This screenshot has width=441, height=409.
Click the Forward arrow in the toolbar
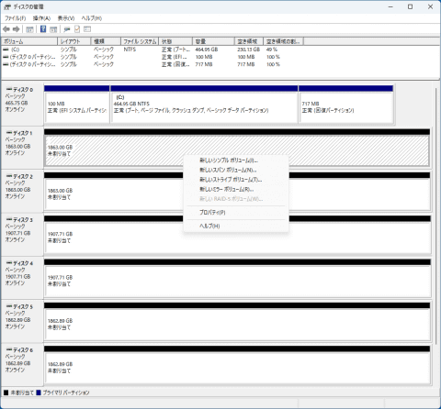tap(17, 29)
